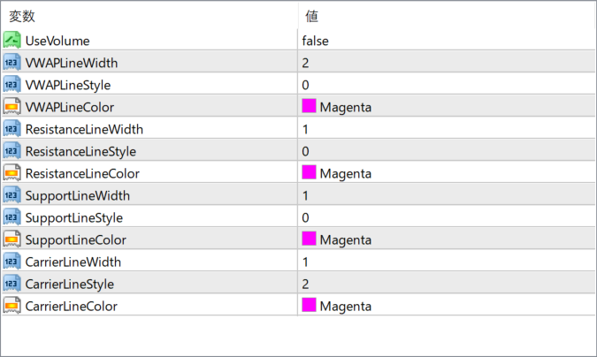Click the green UseVolume boolean icon
The width and height of the screenshot is (597, 357).
click(11, 41)
